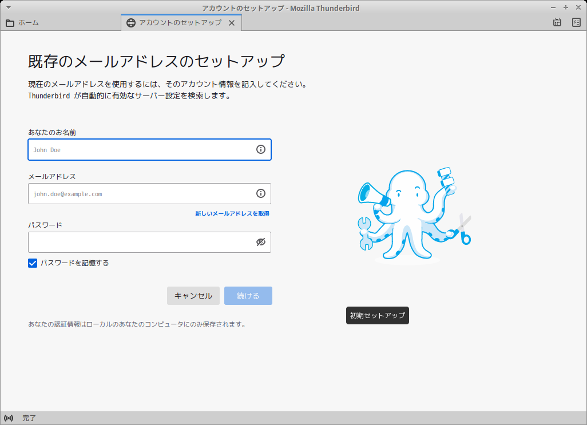
Task: Click the あなたの認証情報はローカル notice text
Action: [x=137, y=324]
